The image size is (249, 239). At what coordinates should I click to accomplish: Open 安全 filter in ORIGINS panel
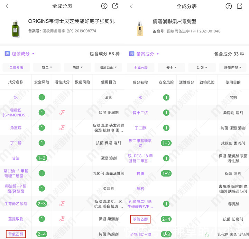(47, 67)
